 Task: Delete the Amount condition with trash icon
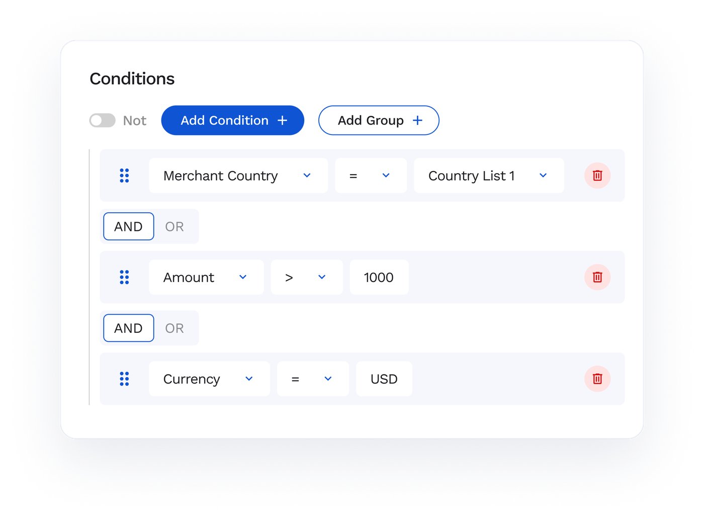pos(597,277)
